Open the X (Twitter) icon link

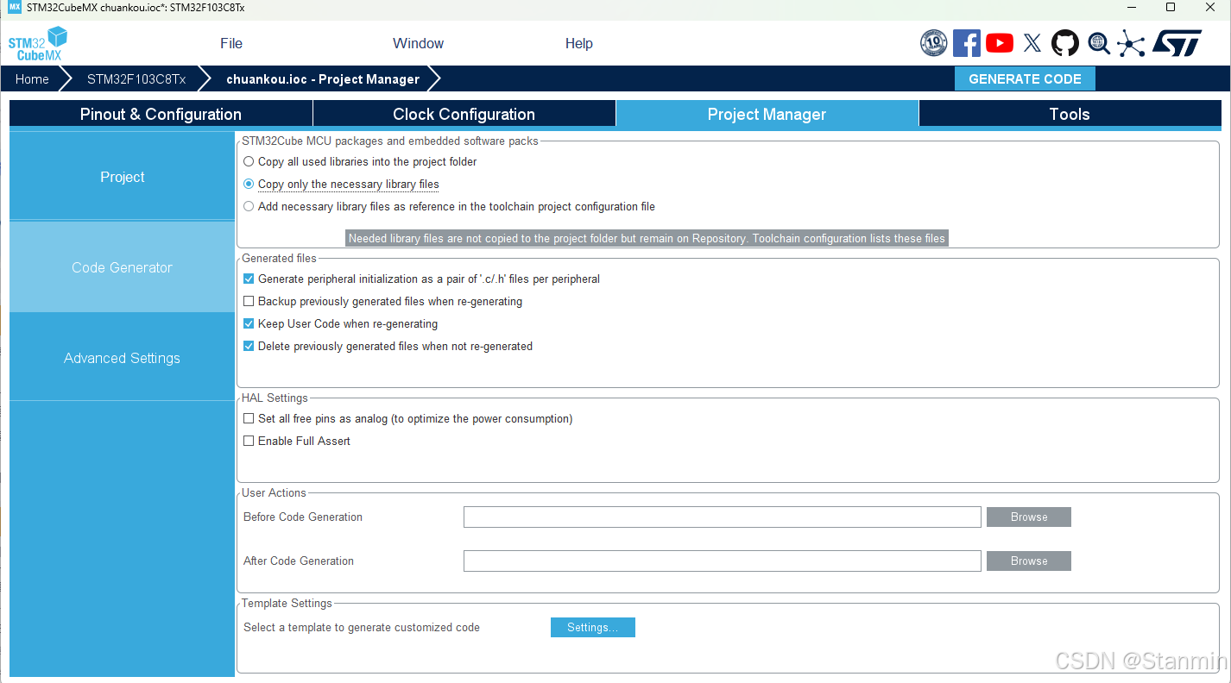click(x=1032, y=43)
